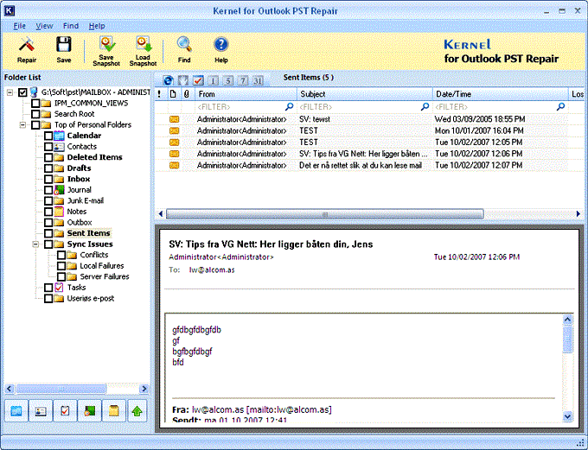Screen dimensions: 588x450
Task: Open the Find menu
Action: tap(71, 26)
